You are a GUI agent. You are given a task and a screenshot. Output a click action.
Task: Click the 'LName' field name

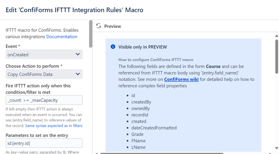pyautogui.click(x=139, y=147)
